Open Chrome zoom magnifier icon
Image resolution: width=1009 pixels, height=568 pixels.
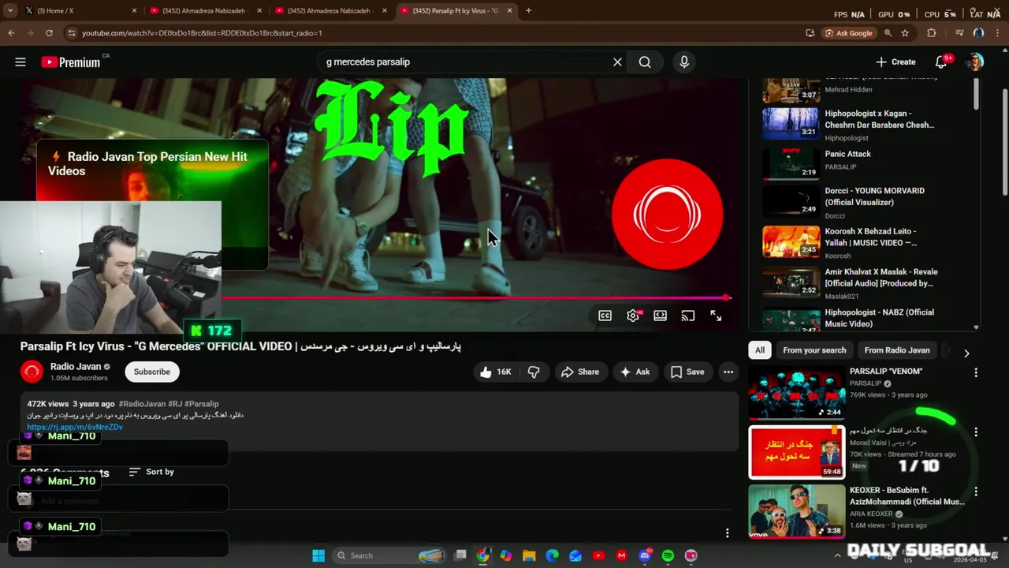click(x=888, y=33)
